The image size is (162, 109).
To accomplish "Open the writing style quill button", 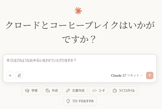I will 19,76.
